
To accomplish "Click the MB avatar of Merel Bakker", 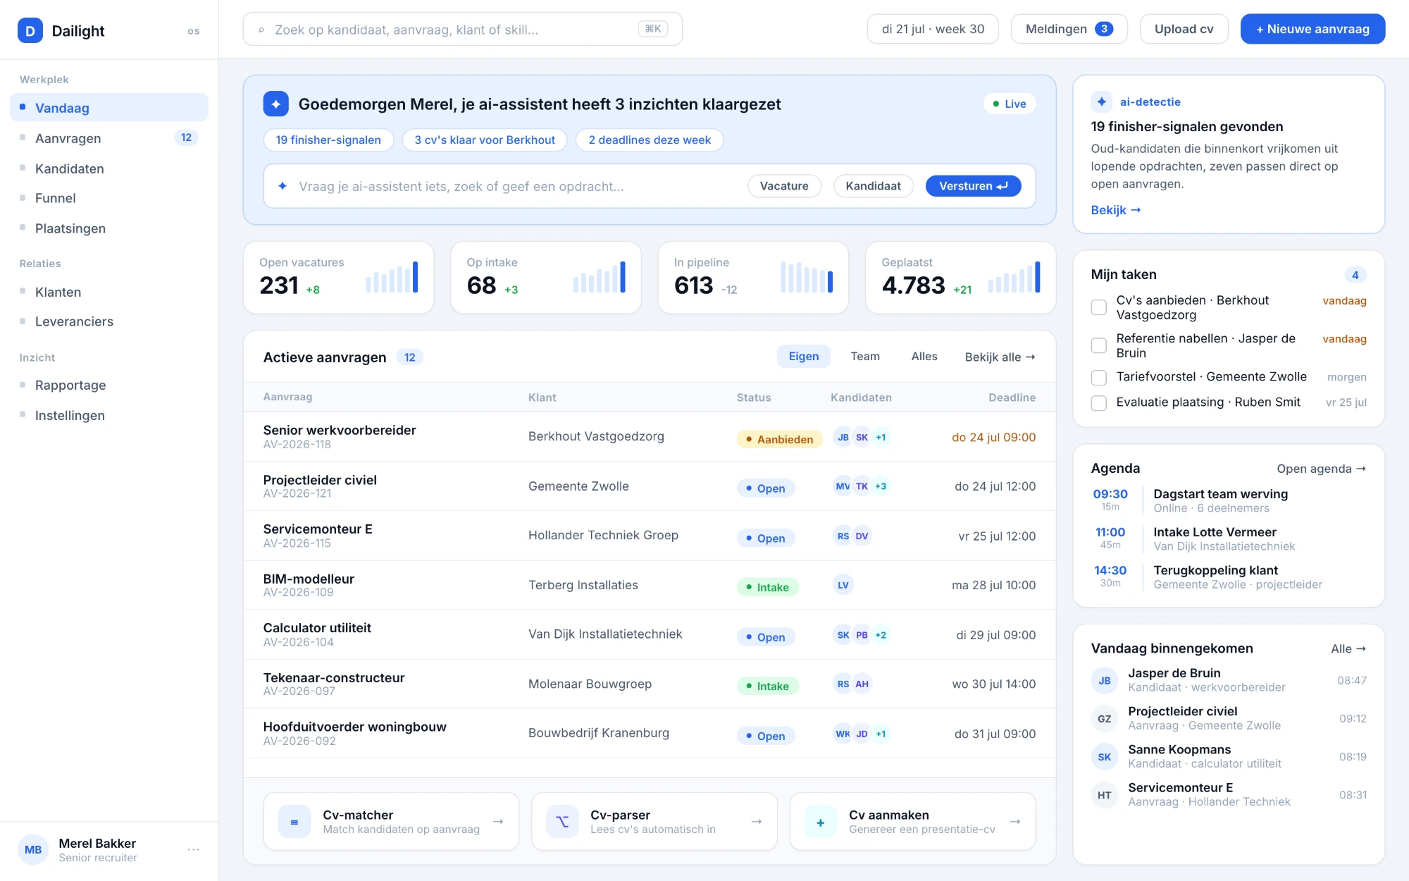I will click(x=33, y=849).
